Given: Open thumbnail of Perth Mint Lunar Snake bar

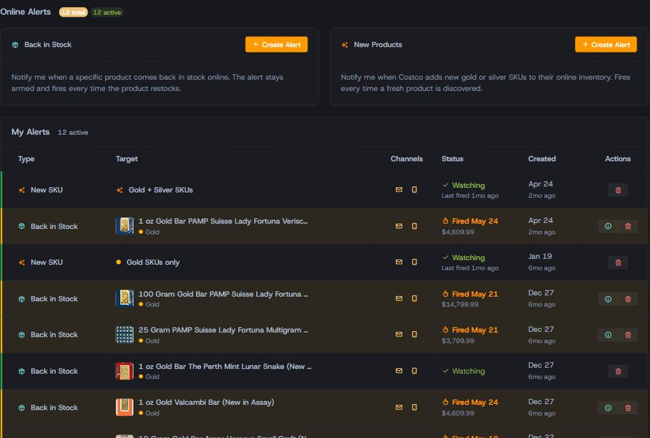Looking at the screenshot, I should pos(124,371).
